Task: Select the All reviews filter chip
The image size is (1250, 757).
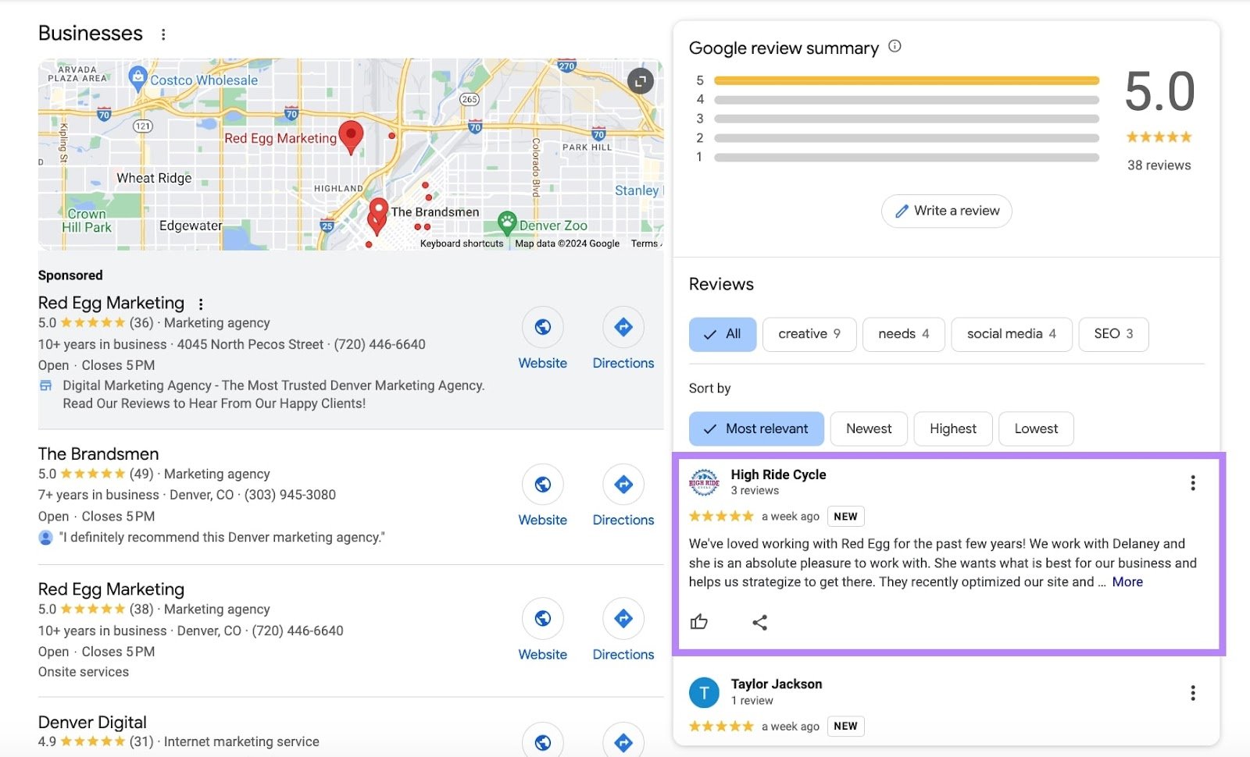Action: coord(722,334)
